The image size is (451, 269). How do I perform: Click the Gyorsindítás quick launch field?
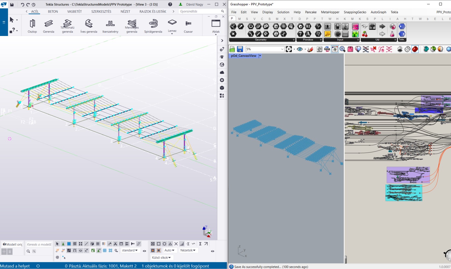(x=199, y=12)
